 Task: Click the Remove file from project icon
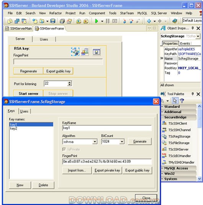pyautogui.click(x=86, y=21)
